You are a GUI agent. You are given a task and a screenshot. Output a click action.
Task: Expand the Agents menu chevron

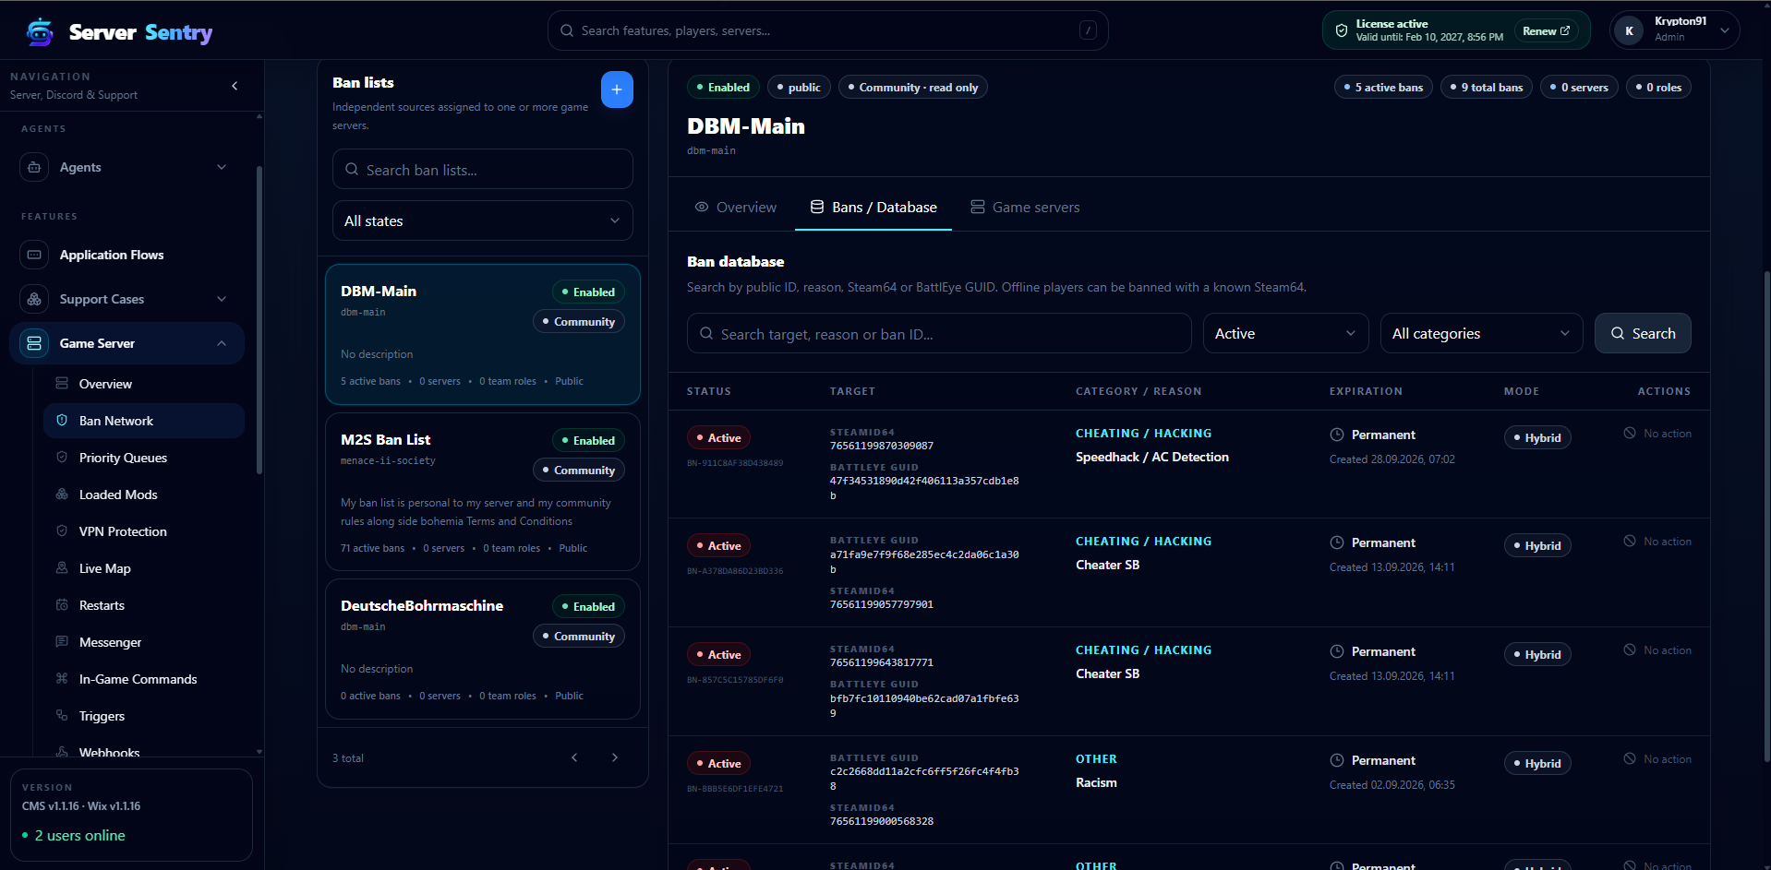[x=222, y=167]
